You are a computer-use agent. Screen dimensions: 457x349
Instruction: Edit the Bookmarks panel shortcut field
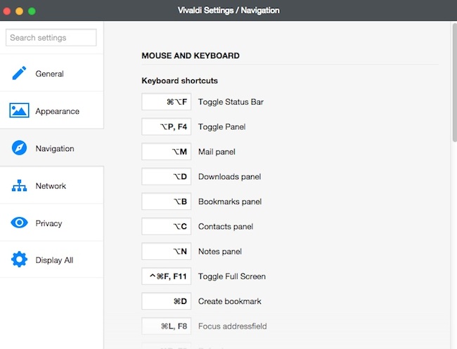pyautogui.click(x=167, y=202)
